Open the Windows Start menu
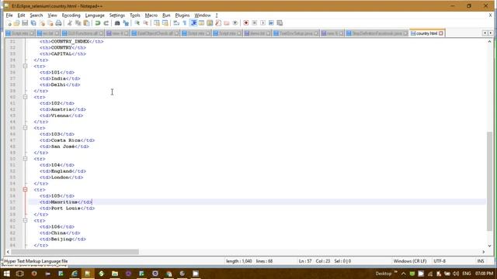Viewport: 497px width, 279px height. tap(6, 274)
